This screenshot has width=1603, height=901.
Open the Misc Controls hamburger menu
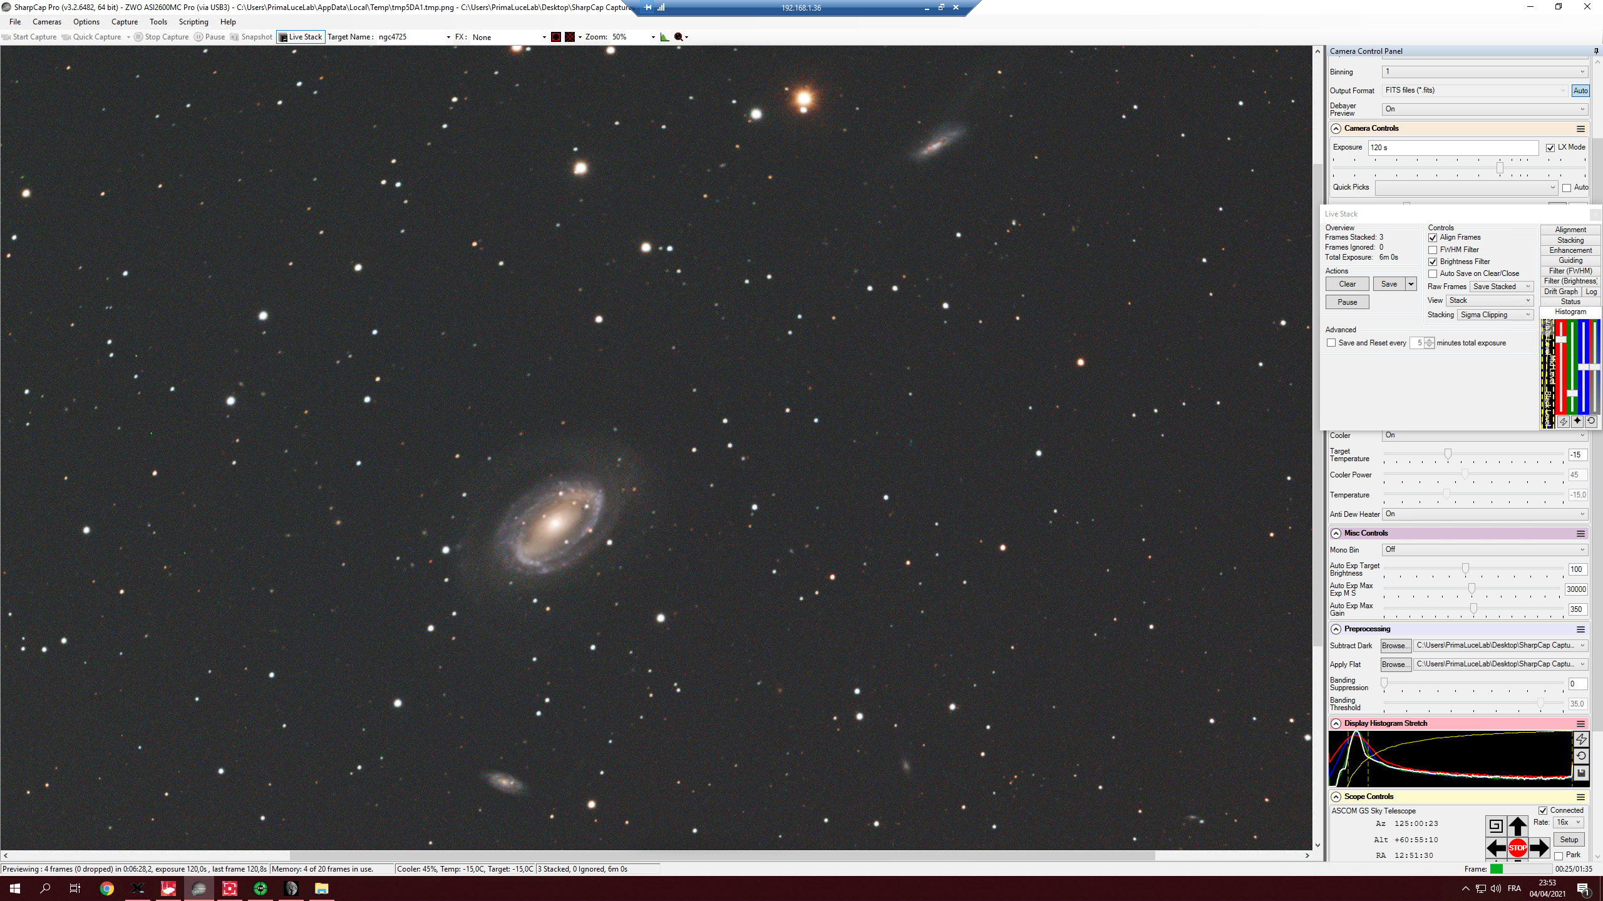coord(1580,534)
